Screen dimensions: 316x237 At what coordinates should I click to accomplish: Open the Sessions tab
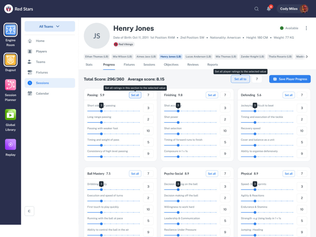[x=149, y=64]
